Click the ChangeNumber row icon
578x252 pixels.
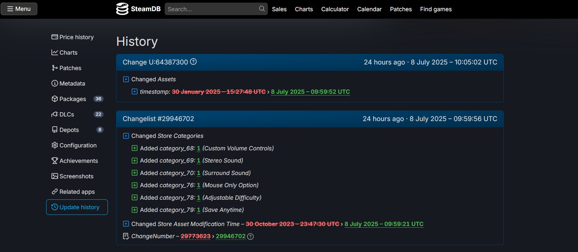126,236
